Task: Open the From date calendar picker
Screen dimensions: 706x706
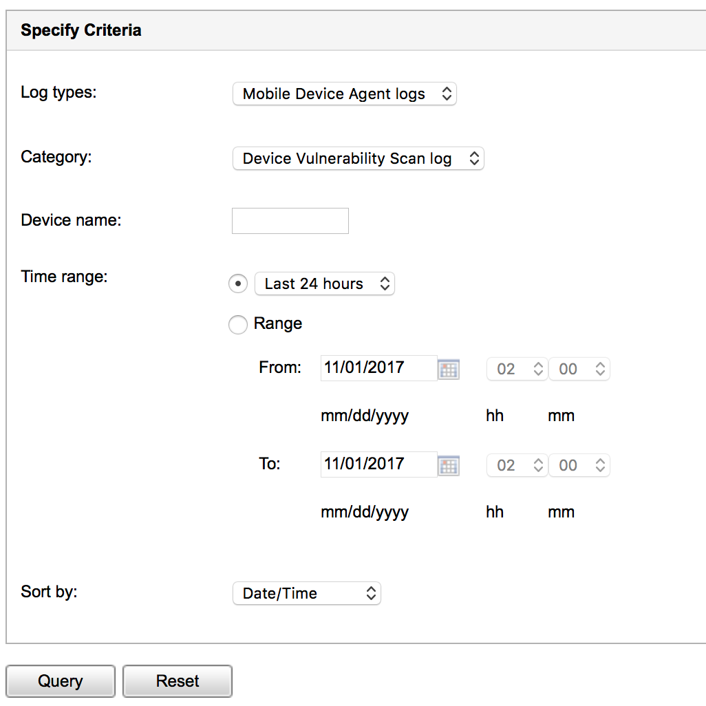Action: [449, 370]
